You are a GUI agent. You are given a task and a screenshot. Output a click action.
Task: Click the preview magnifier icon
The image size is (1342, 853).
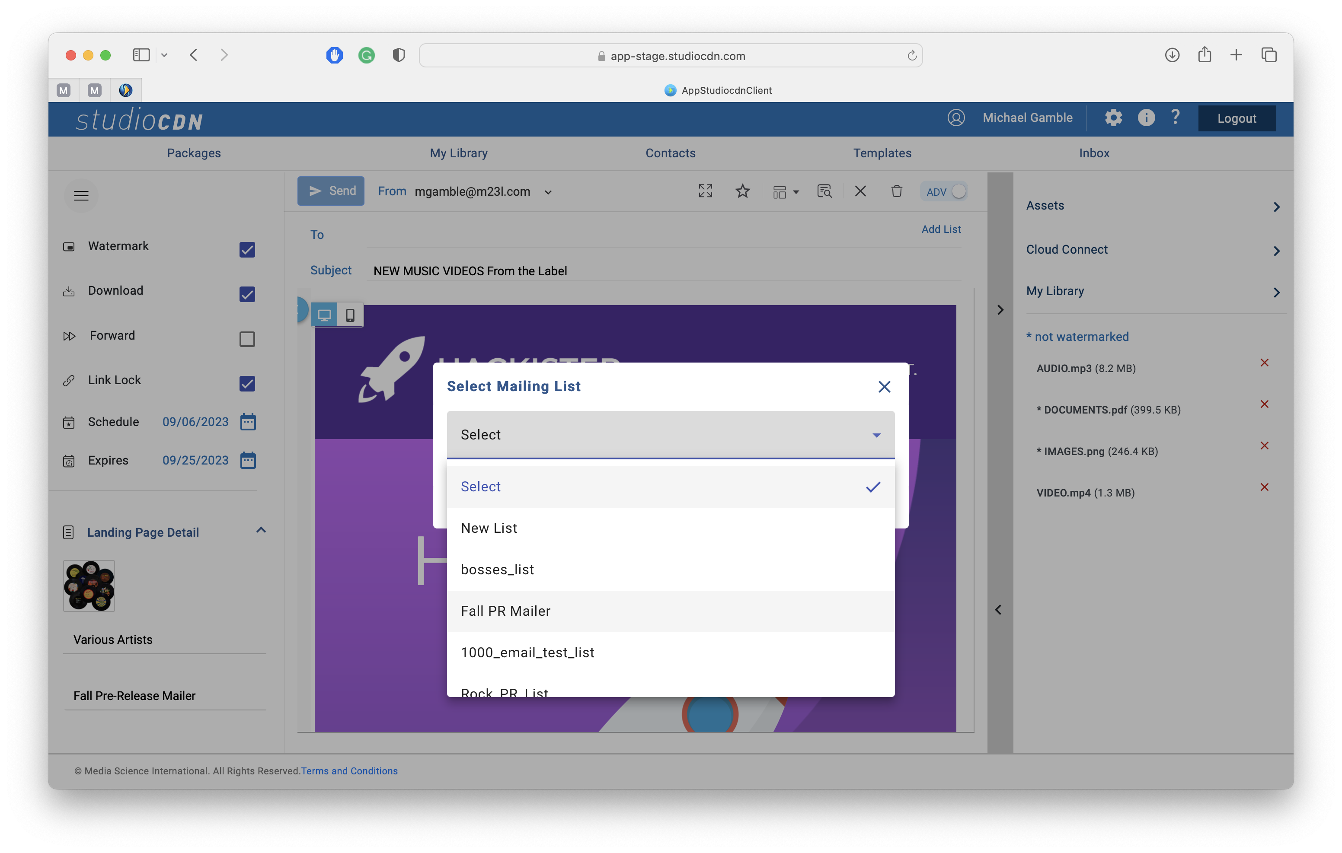(x=824, y=191)
